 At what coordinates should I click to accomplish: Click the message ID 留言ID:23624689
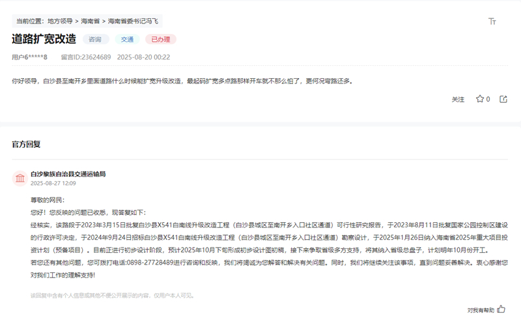coord(85,57)
